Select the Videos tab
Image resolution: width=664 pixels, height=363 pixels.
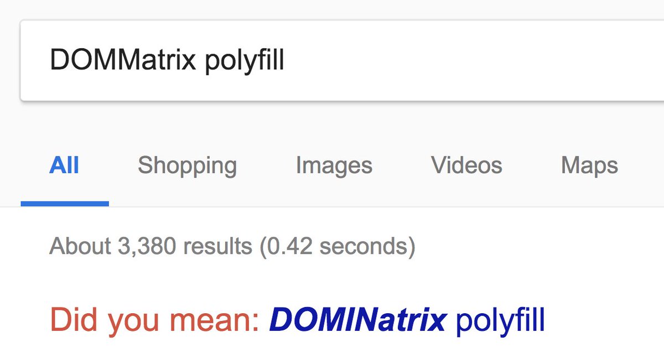[466, 165]
